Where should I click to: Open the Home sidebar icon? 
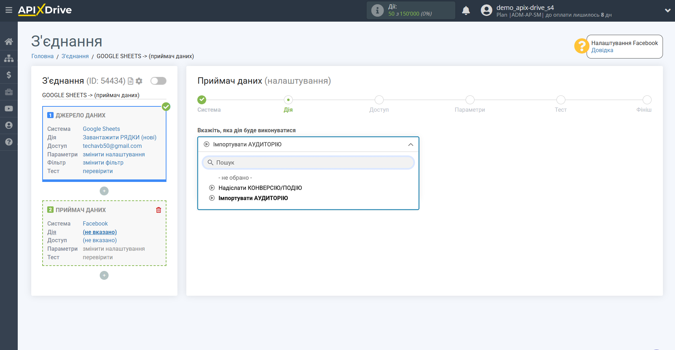click(9, 41)
